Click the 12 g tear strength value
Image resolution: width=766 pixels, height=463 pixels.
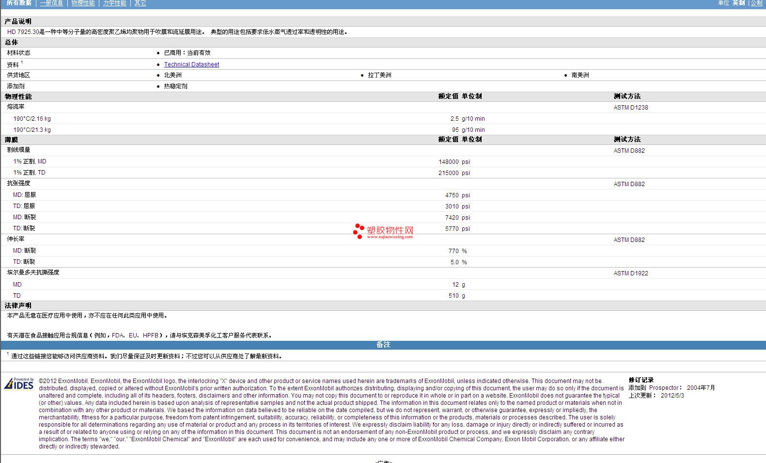[x=458, y=285]
